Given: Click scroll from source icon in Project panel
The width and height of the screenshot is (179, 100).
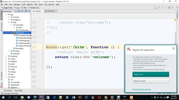Looking at the screenshot, I should 19,11.
